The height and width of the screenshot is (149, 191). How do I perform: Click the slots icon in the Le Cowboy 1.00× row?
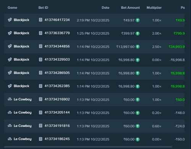point(10,99)
